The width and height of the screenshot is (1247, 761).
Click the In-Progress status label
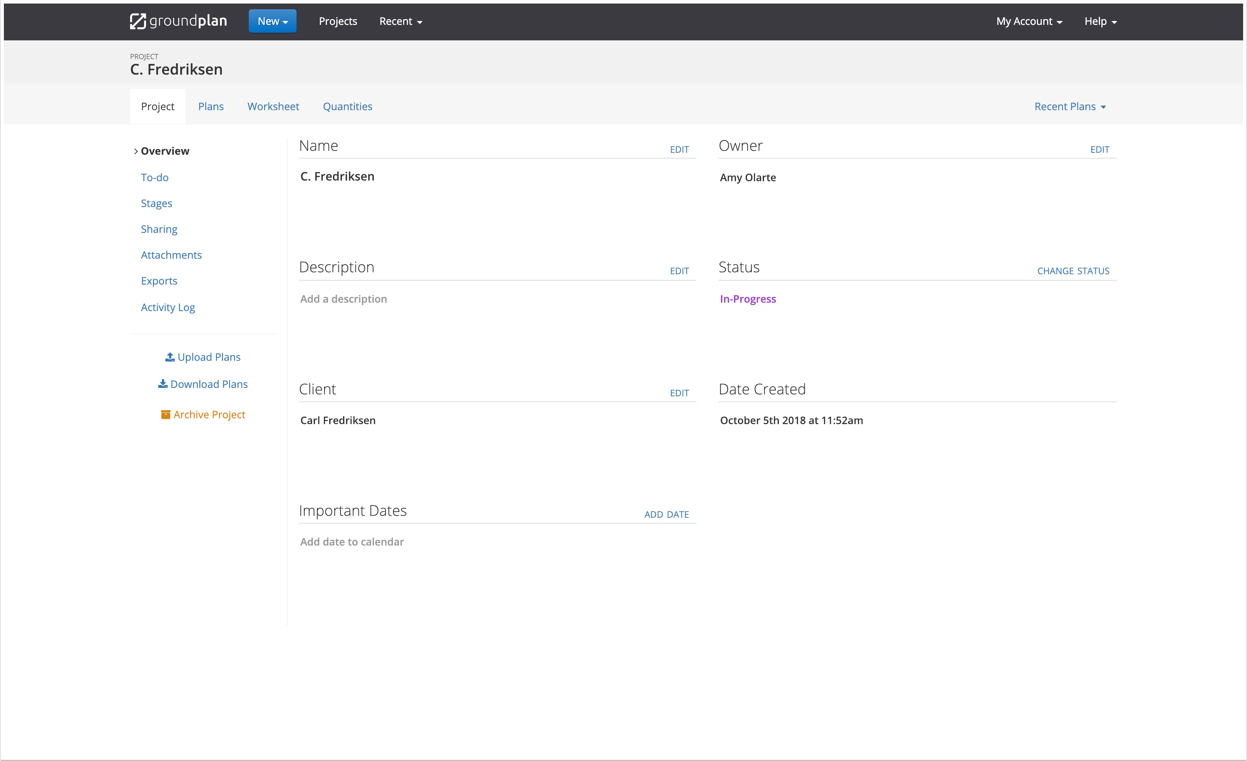[748, 298]
